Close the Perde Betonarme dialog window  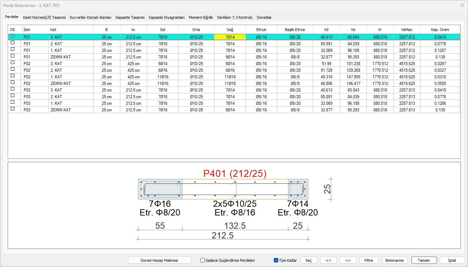click(462, 5)
